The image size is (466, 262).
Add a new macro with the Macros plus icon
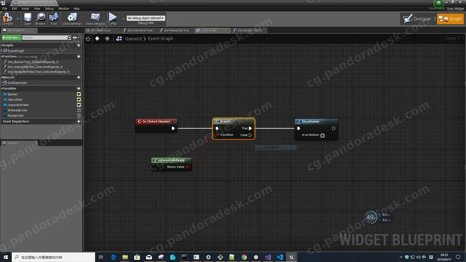click(x=79, y=77)
